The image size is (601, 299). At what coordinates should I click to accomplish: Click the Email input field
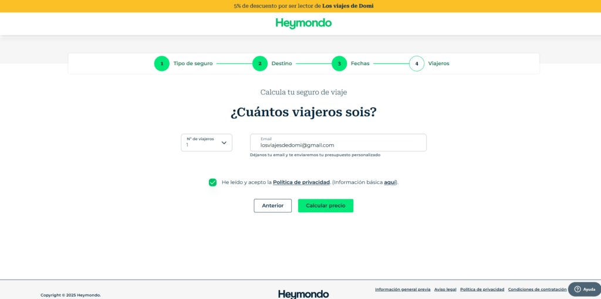click(338, 142)
